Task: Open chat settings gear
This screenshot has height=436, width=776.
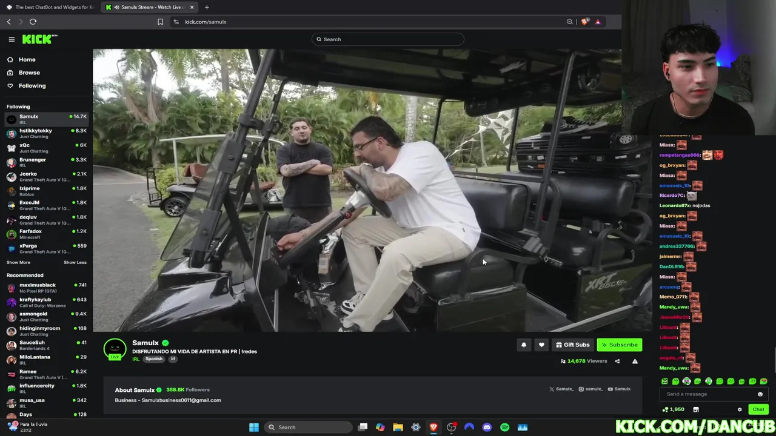Action: 740,410
